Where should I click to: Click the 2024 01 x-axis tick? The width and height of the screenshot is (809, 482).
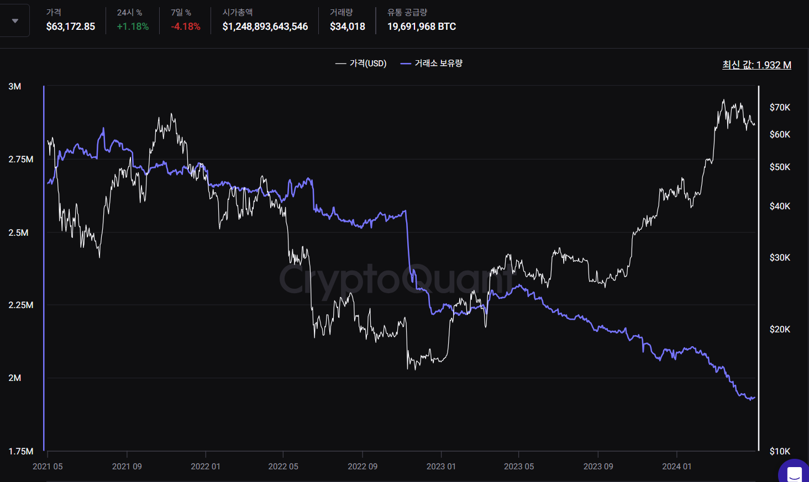click(x=676, y=467)
